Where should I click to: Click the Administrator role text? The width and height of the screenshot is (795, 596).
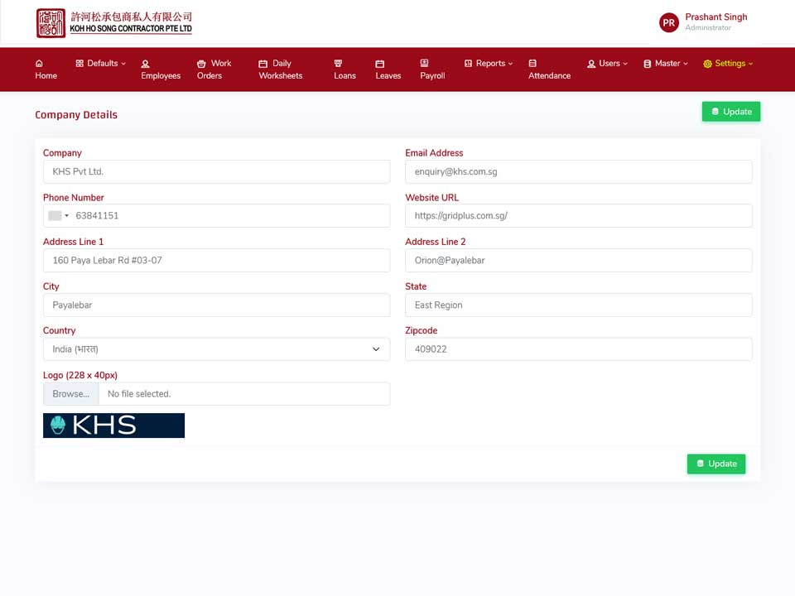(x=708, y=28)
